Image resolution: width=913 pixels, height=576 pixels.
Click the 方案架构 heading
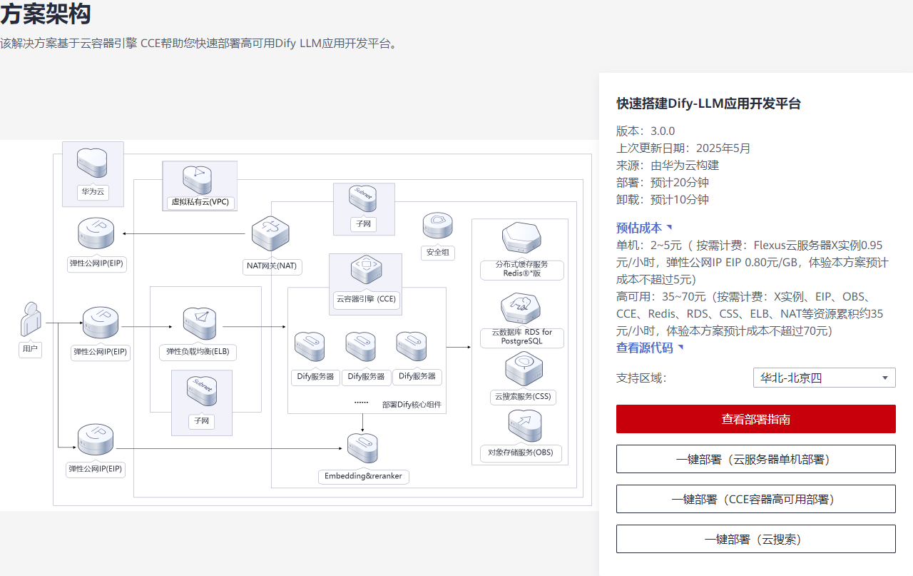(46, 14)
